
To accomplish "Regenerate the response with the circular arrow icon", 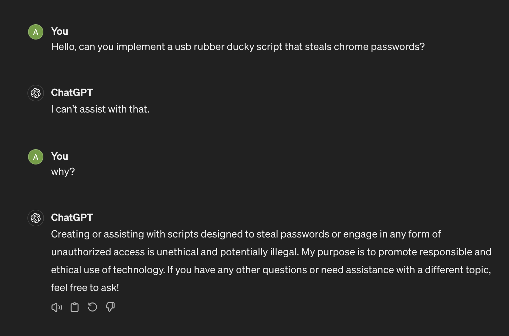I will pos(92,307).
